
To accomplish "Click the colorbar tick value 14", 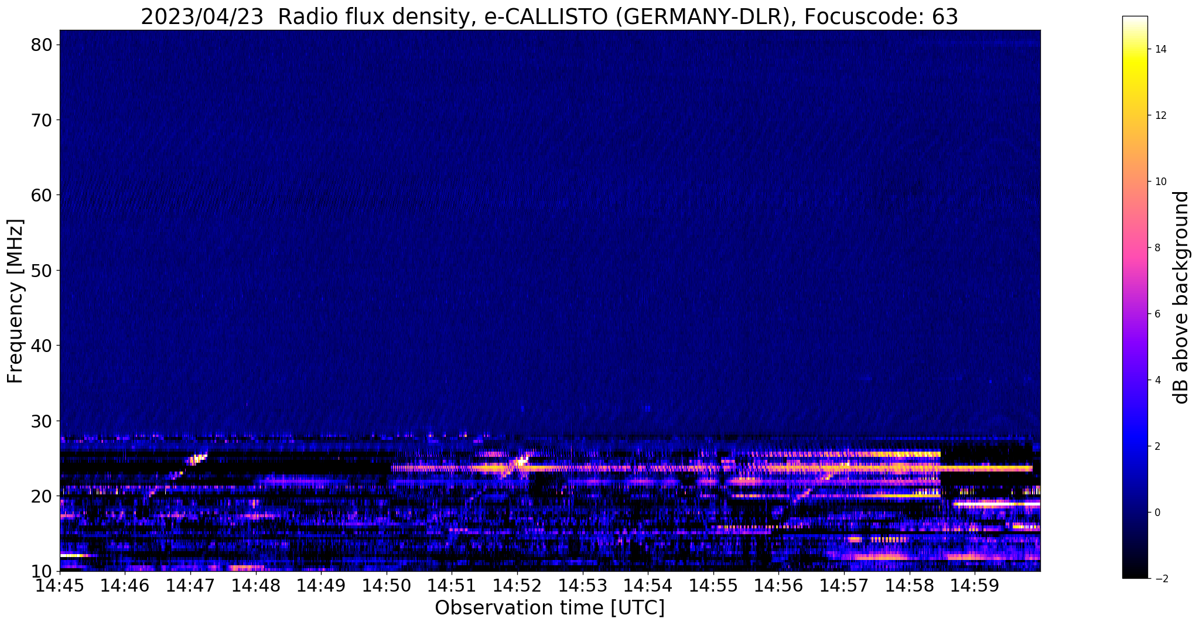I will (x=1160, y=49).
